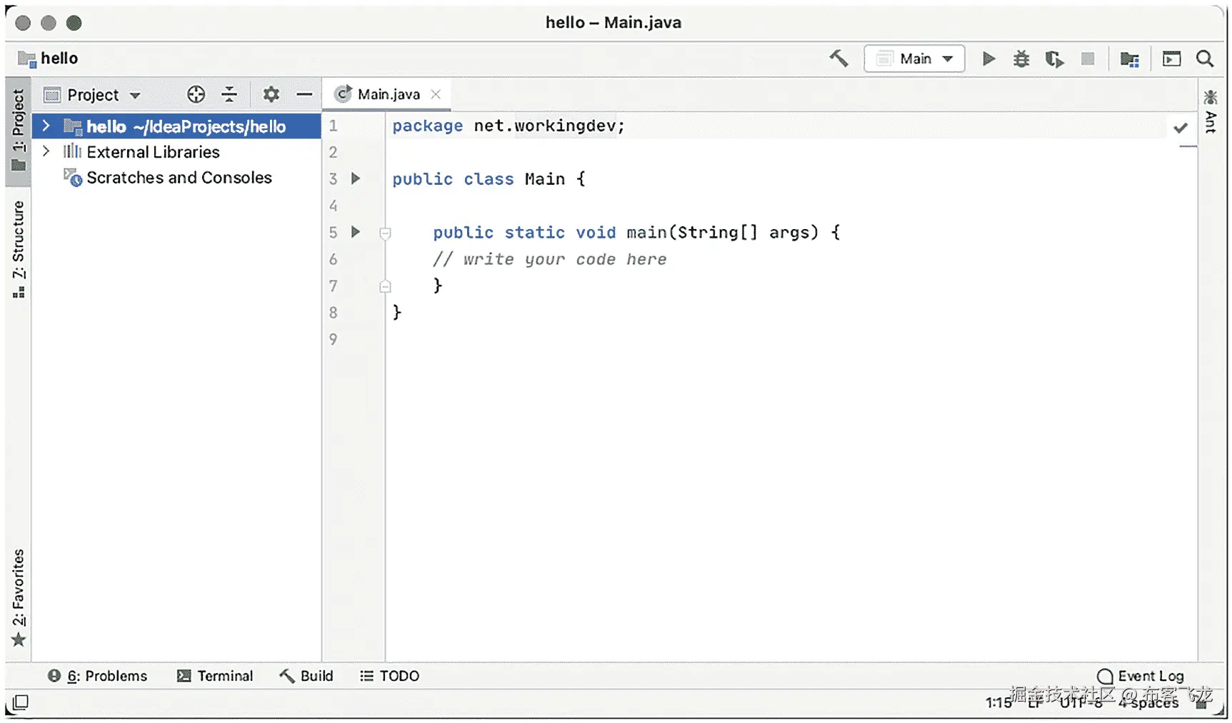Click the static keyword on line 5

tap(534, 233)
